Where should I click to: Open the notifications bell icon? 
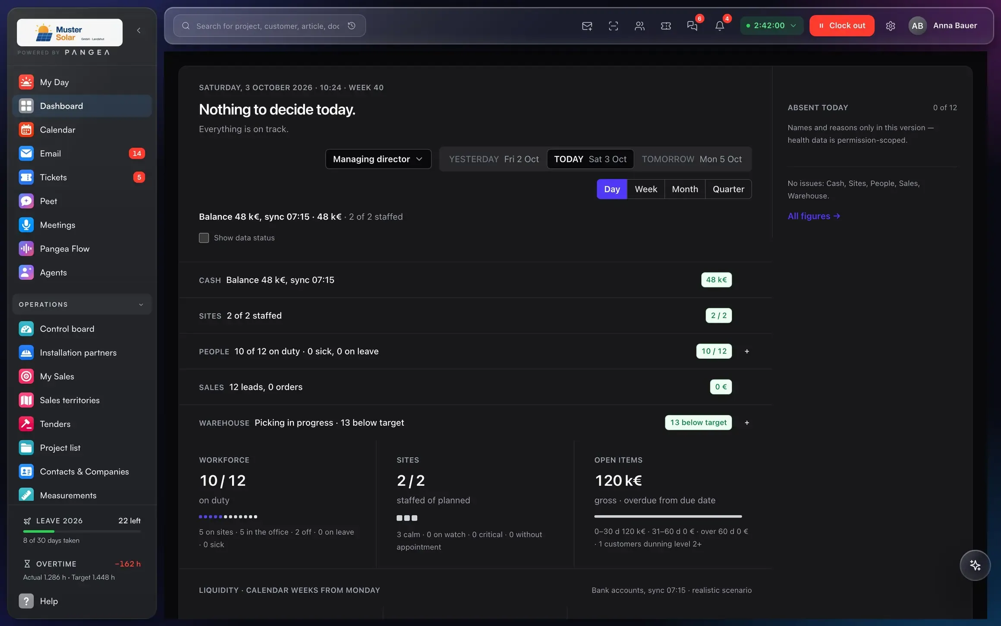tap(719, 26)
